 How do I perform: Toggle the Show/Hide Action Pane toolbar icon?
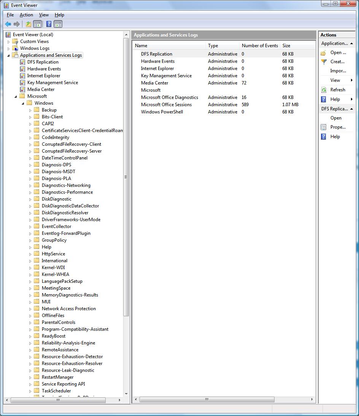[58, 24]
